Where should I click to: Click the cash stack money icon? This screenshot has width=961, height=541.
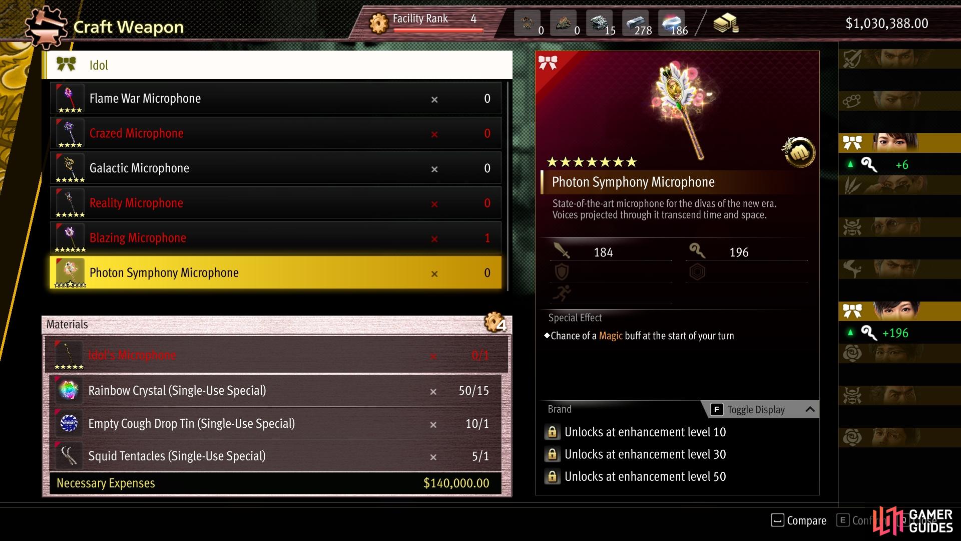pyautogui.click(x=726, y=23)
